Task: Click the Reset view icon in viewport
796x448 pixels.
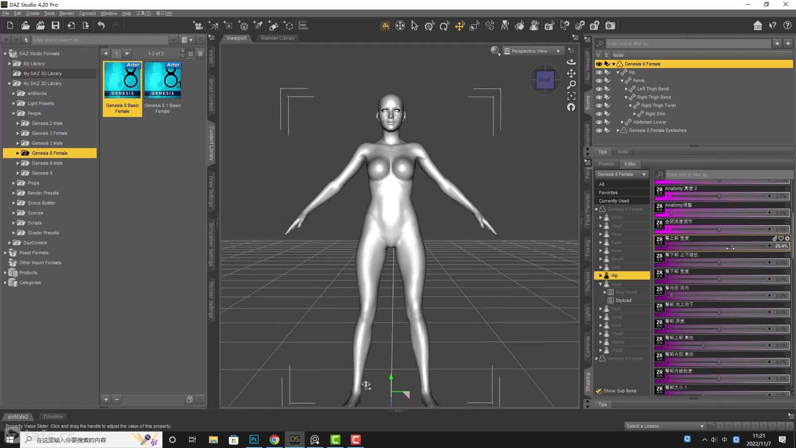Action: pyautogui.click(x=571, y=107)
